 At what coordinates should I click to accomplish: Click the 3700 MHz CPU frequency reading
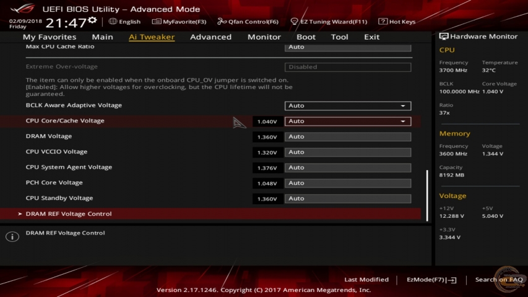(453, 71)
